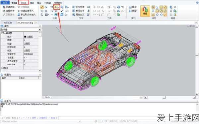Click the large Snap (捕捉) magnet button

[x=145, y=11]
